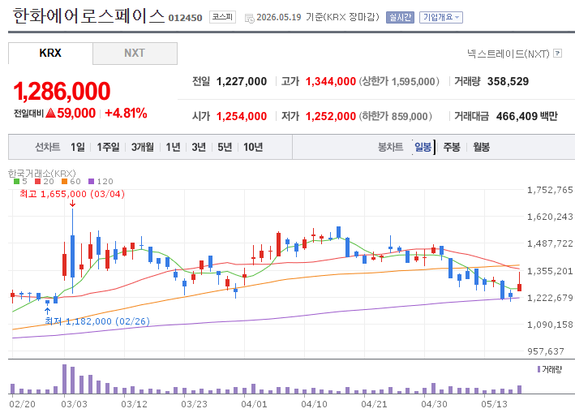This screenshot has width=575, height=413.
Task: Open the 기업개요 dropdown
Action: 441,17
